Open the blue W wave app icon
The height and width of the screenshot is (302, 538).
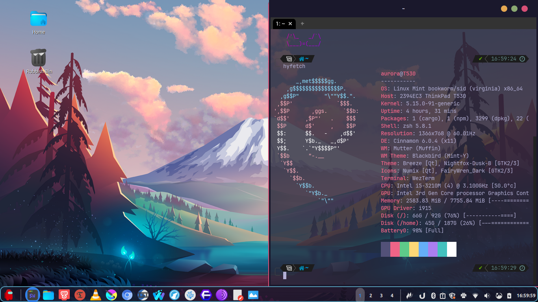pos(159,295)
